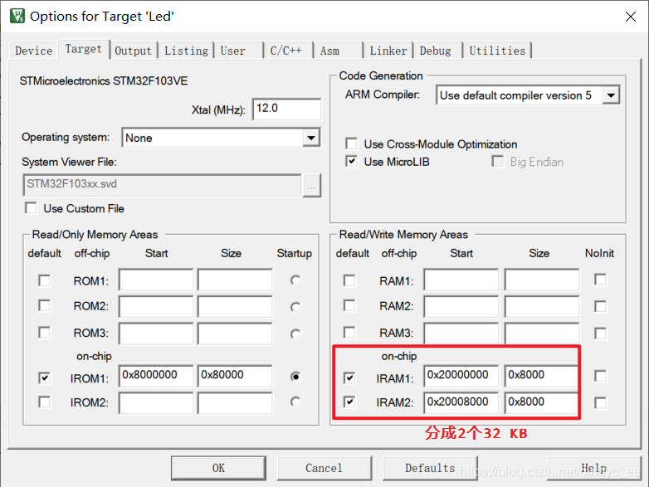Select the ROM3 Startup radio button

point(295,334)
